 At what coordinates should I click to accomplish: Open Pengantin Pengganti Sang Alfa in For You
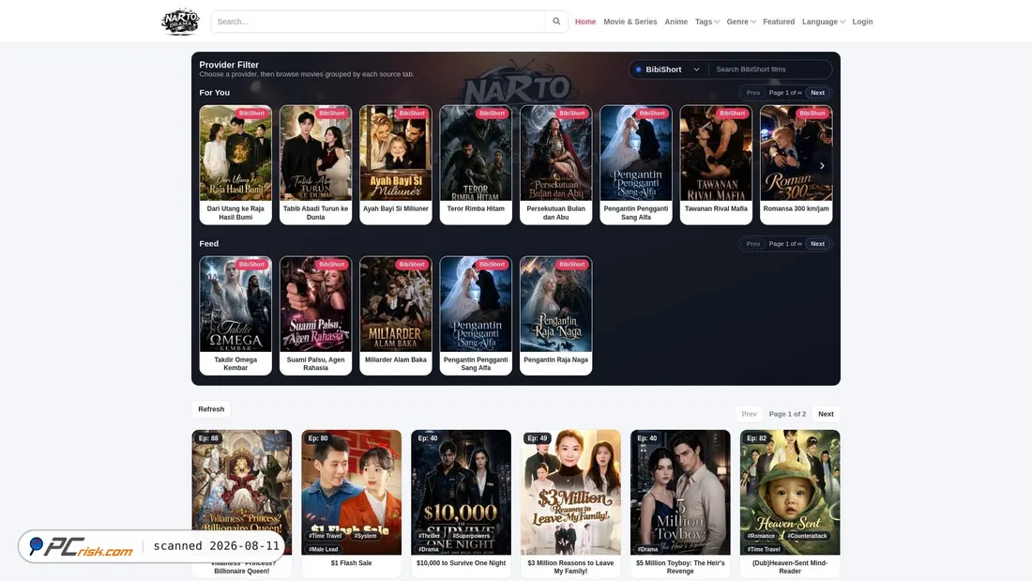636,153
